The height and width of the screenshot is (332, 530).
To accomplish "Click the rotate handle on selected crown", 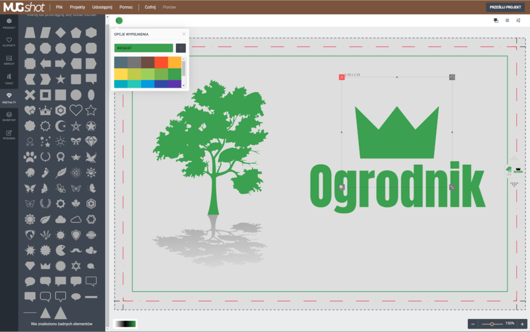I will point(452,77).
